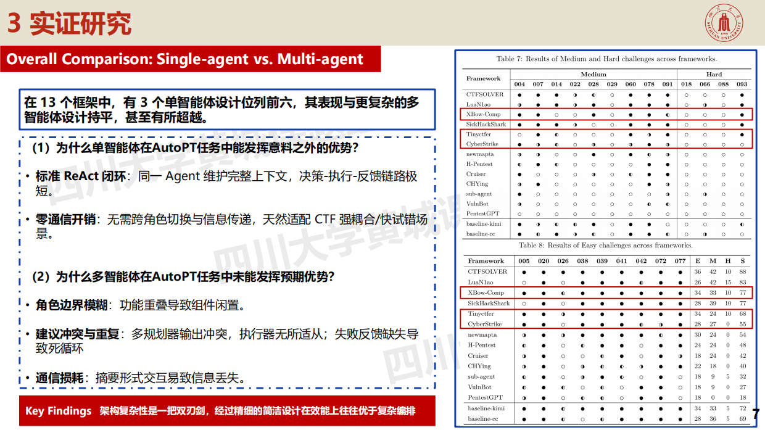Click the 'Table 7: Results of Medium and Hard challenges' caption
Image resolution: width=765 pixels, height=430 pixels.
[x=606, y=59]
